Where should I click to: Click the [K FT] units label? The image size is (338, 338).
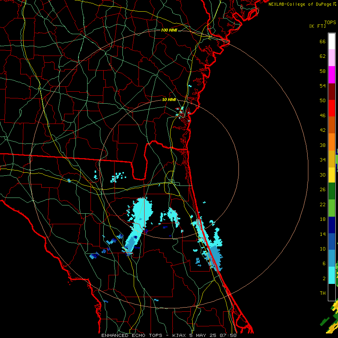point(317,26)
